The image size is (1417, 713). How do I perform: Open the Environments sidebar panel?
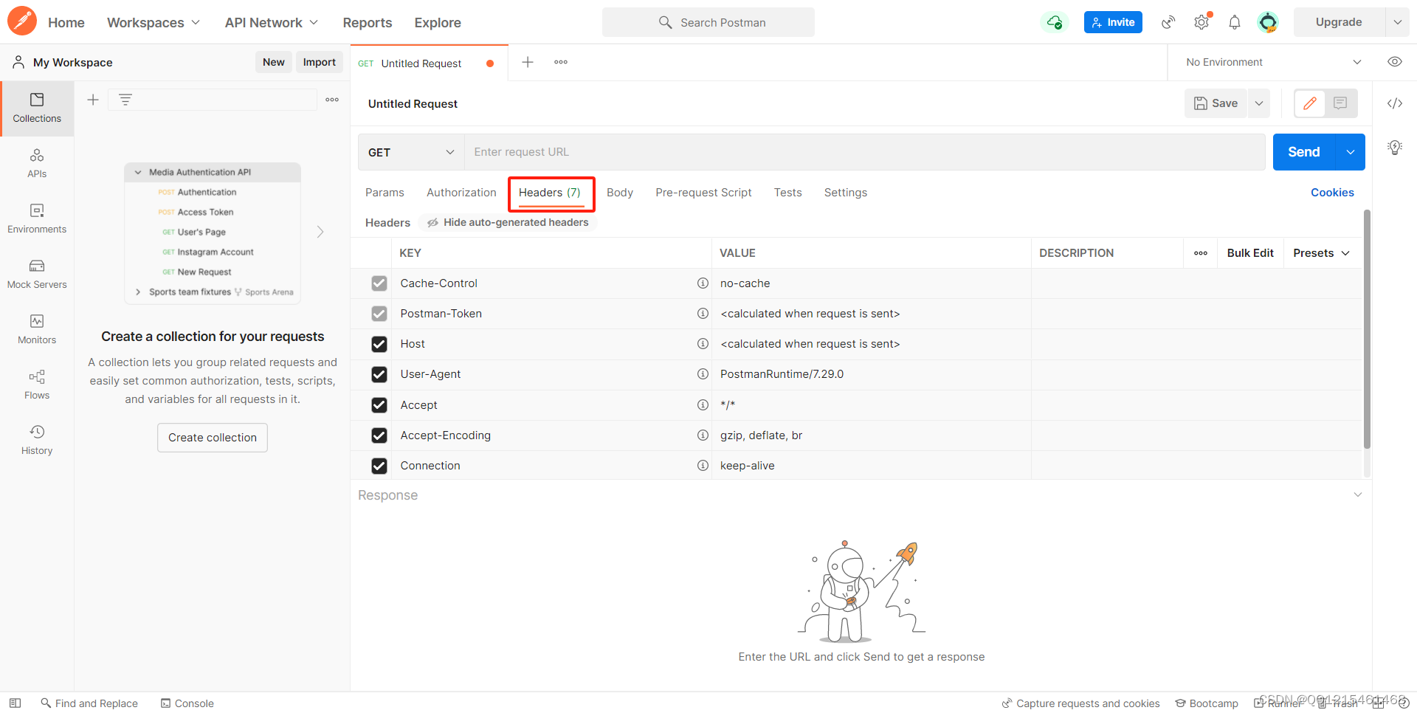[37, 218]
